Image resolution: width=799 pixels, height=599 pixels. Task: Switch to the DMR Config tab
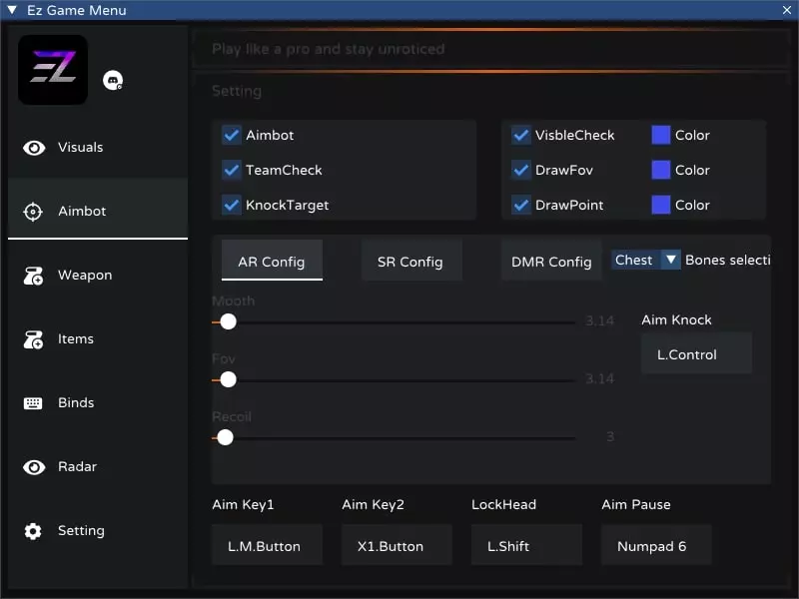tap(551, 261)
